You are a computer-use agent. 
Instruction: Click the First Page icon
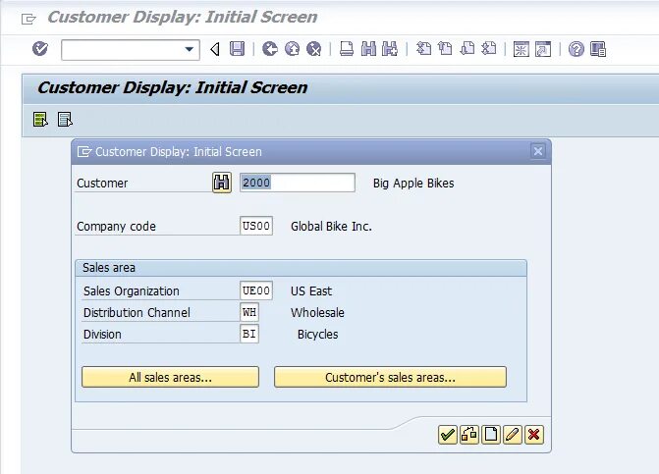pyautogui.click(x=423, y=49)
